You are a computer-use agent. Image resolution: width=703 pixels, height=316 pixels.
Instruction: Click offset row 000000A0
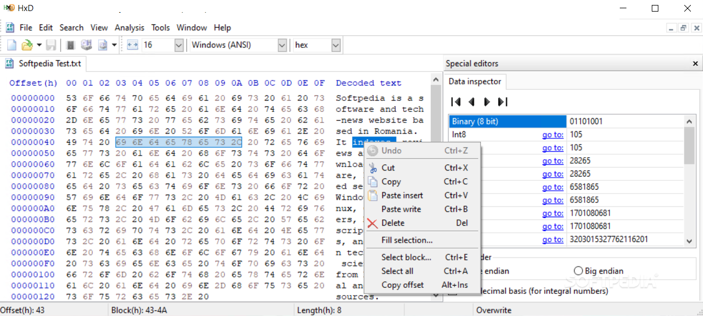(33, 208)
